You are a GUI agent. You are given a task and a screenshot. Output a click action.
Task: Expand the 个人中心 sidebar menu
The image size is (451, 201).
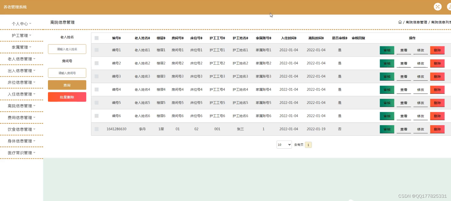point(21,24)
